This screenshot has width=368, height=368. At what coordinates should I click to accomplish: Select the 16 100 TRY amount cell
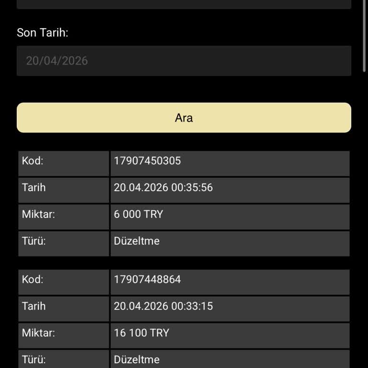[x=141, y=333]
